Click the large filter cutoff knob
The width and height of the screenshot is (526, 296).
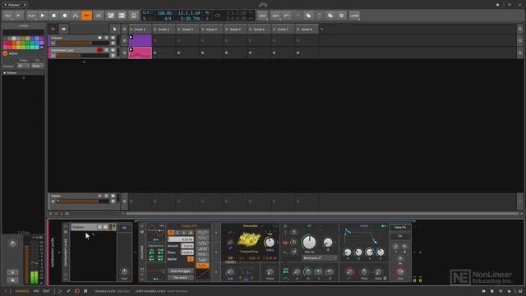(x=309, y=242)
